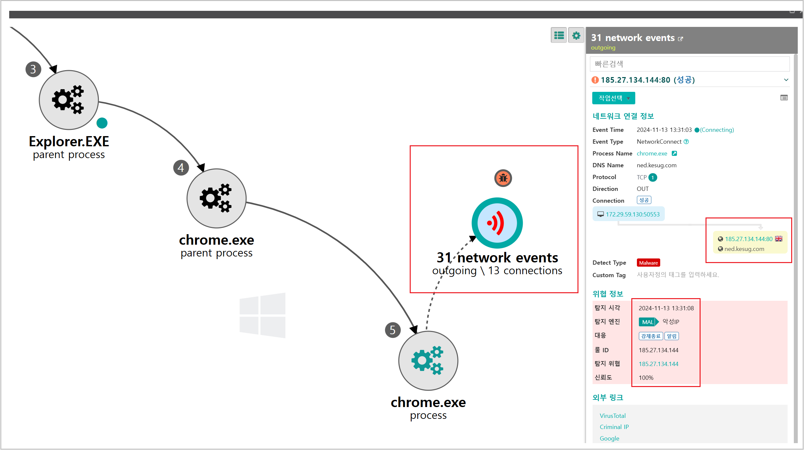Viewport: 804px width, 450px height.
Task: Open the 작업선택 dropdown
Action: tap(614, 98)
